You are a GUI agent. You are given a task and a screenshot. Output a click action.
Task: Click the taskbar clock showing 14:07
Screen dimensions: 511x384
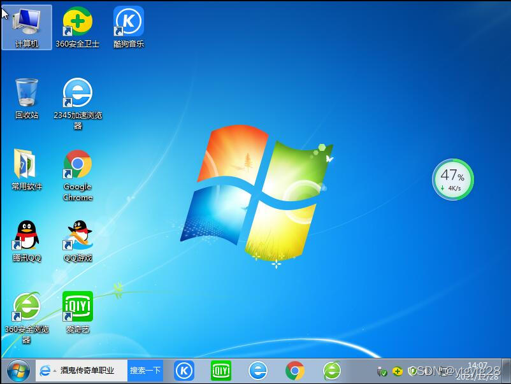[478, 371]
